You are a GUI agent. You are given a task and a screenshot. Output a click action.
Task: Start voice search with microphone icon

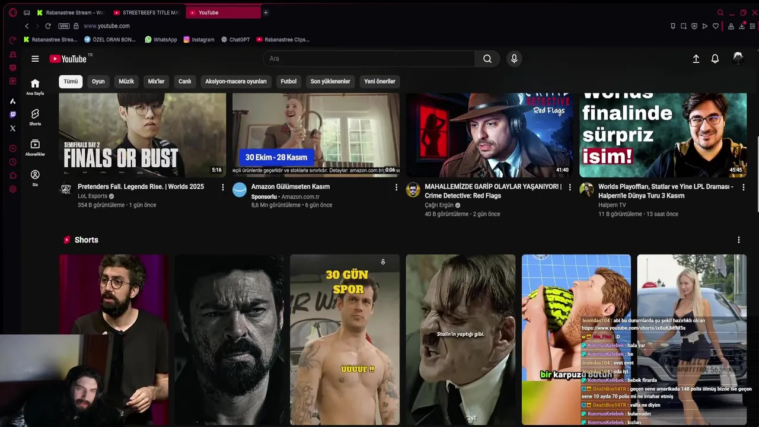pos(514,59)
